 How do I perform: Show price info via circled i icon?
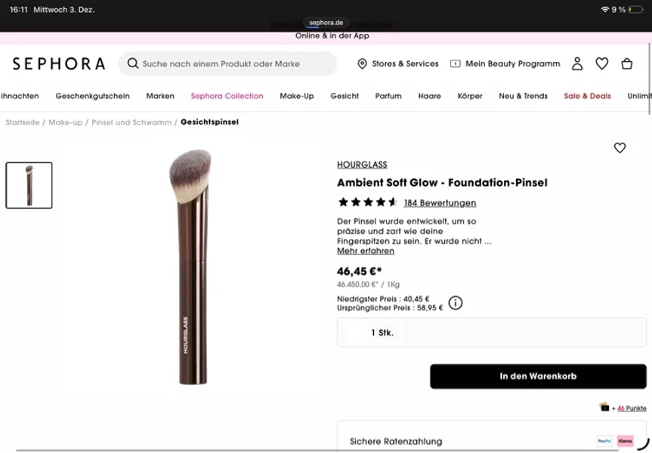point(456,303)
